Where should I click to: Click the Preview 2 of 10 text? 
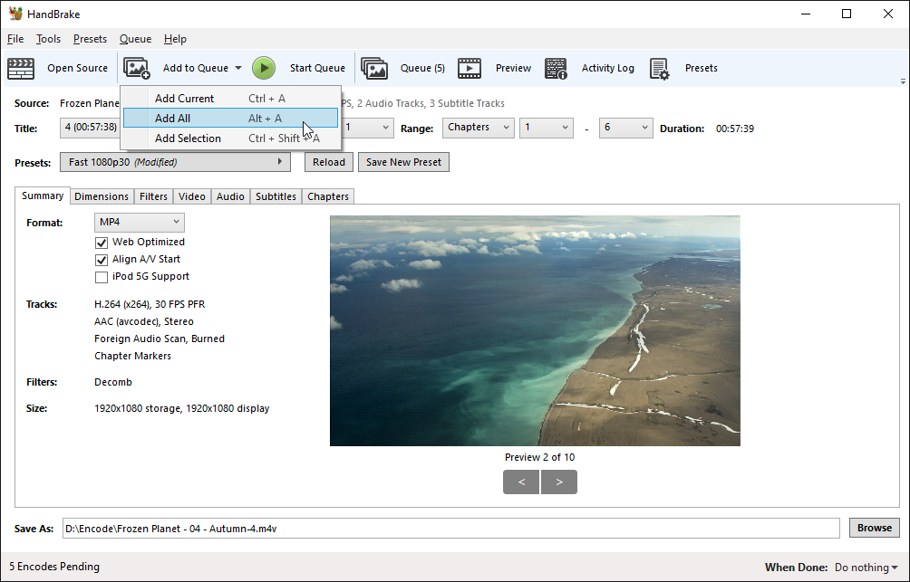[x=539, y=457]
